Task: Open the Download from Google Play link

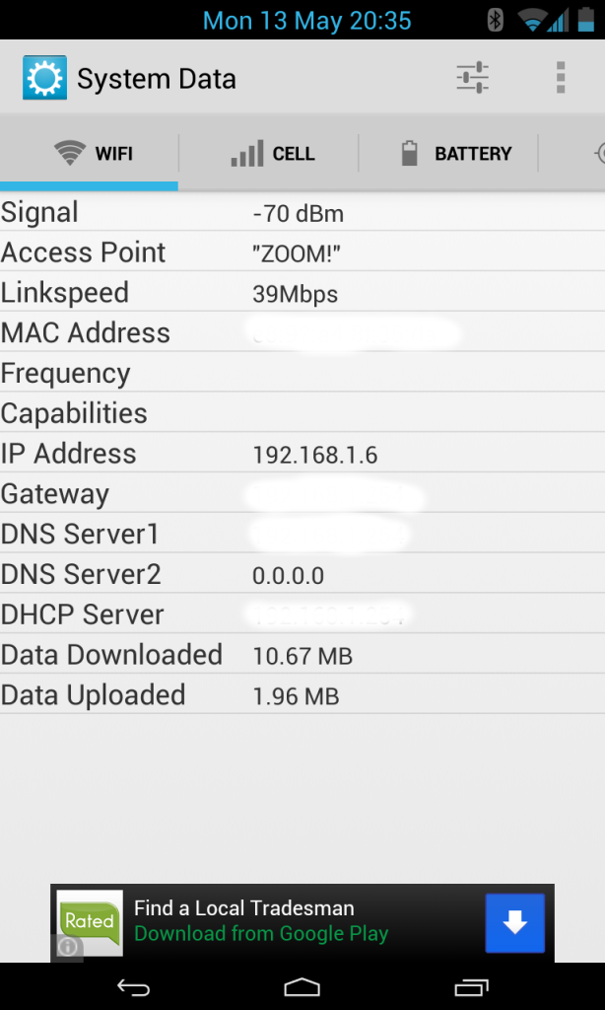Action: (x=261, y=934)
